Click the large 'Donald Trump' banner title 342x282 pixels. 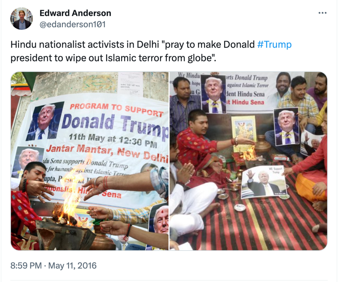[x=115, y=123]
